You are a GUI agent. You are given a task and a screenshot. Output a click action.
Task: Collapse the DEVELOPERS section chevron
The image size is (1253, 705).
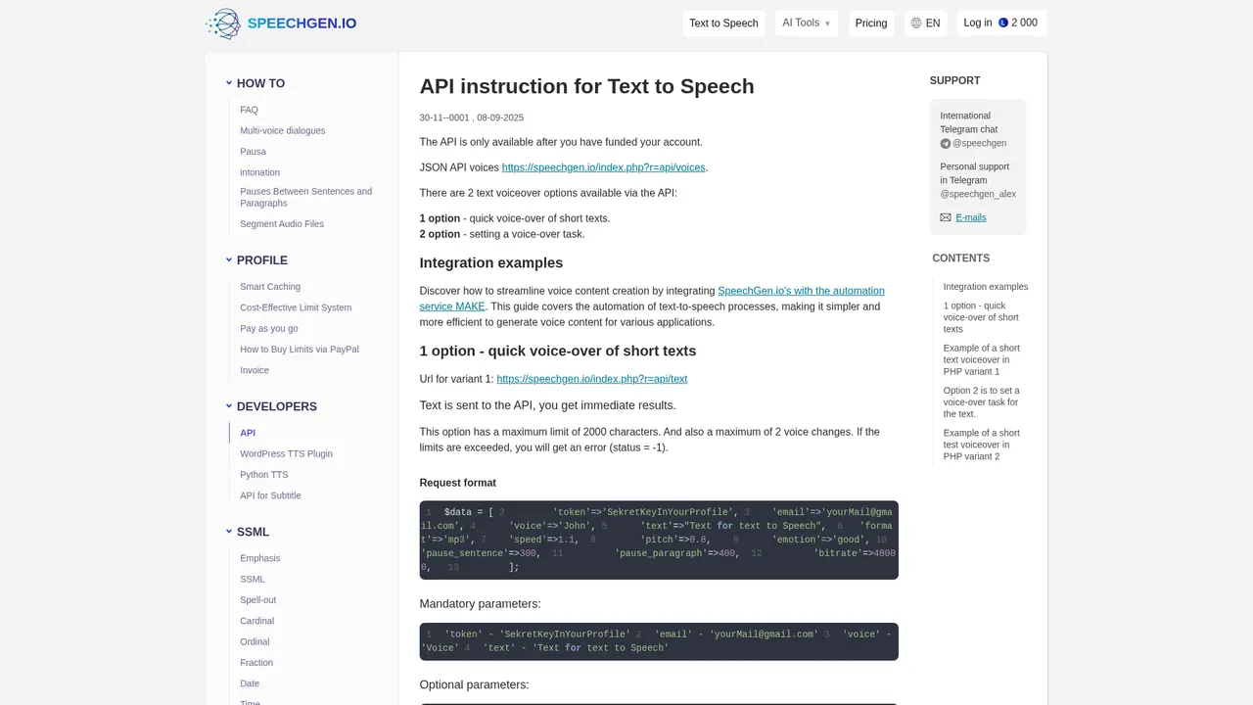[229, 405]
